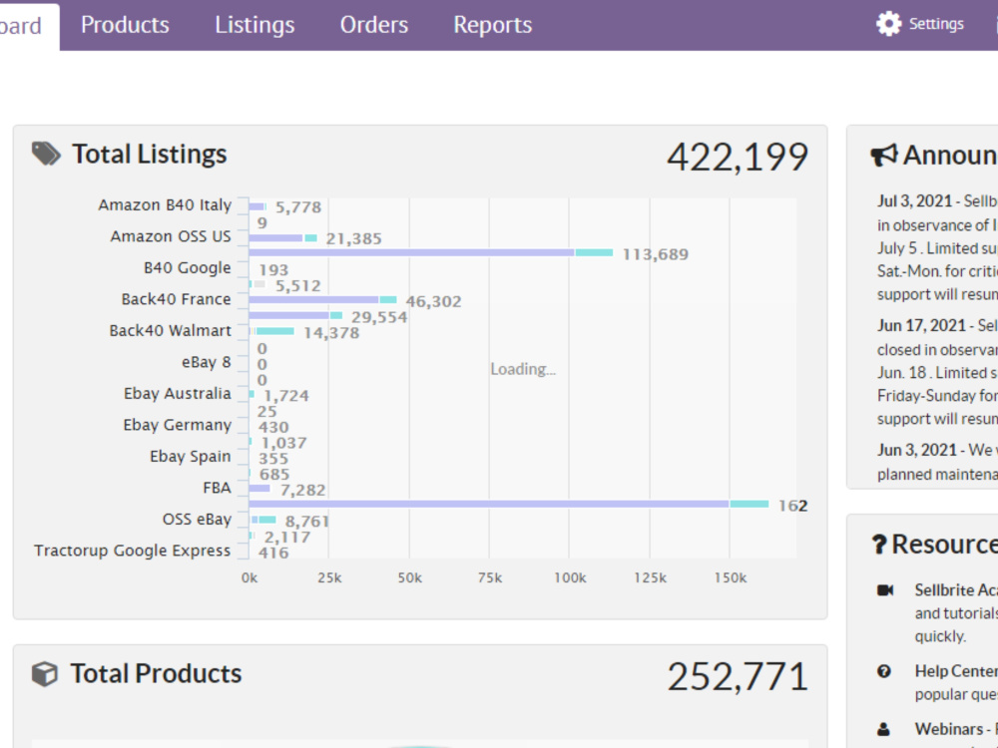Image resolution: width=998 pixels, height=748 pixels.
Task: Open the Products tab
Action: [x=125, y=25]
